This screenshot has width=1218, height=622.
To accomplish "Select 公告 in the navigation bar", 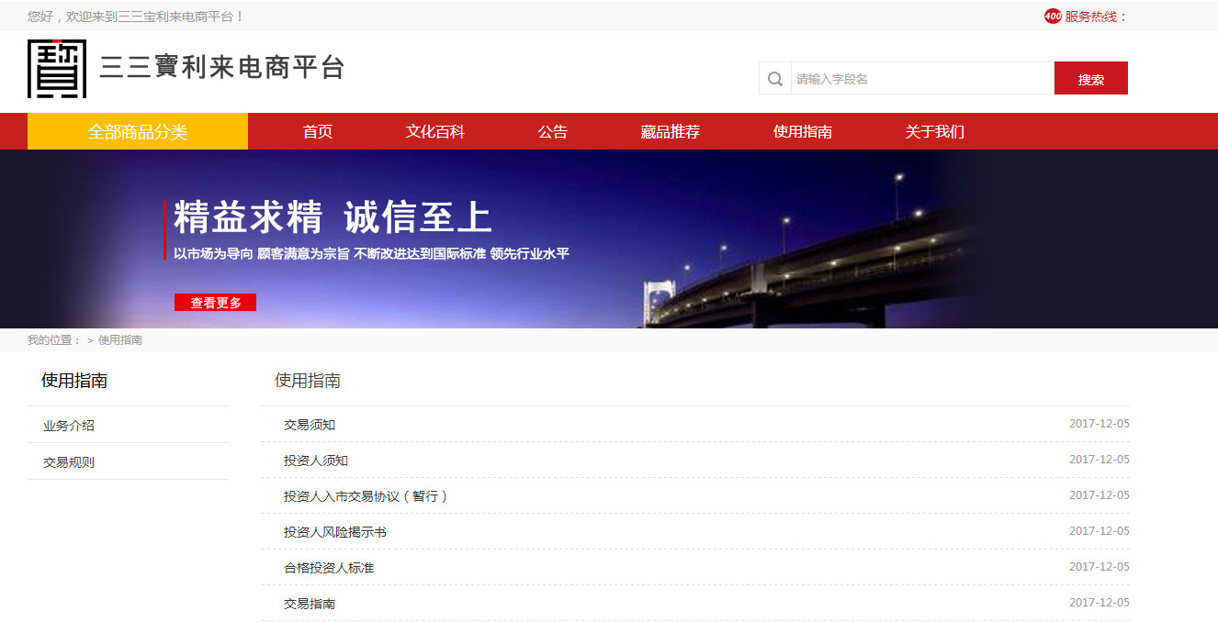I will [x=553, y=132].
